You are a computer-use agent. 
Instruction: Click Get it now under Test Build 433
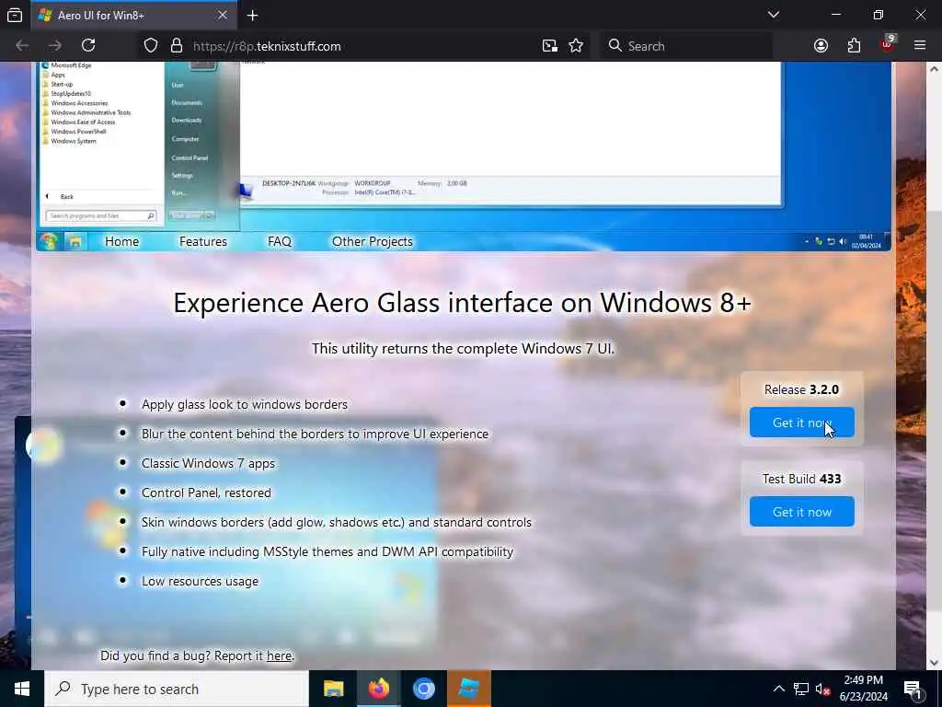coord(802,512)
